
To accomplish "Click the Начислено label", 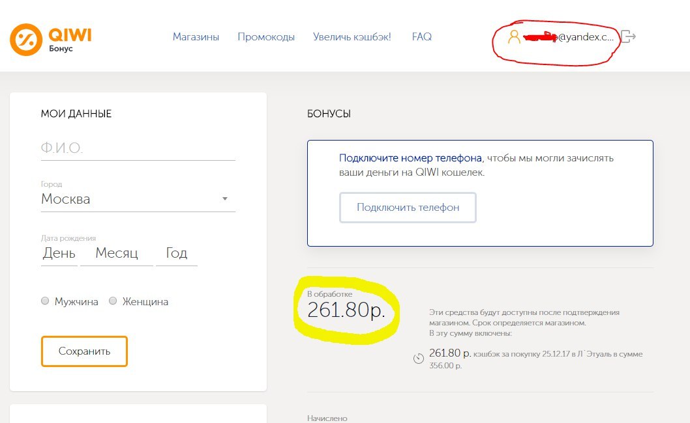I will pyautogui.click(x=327, y=418).
